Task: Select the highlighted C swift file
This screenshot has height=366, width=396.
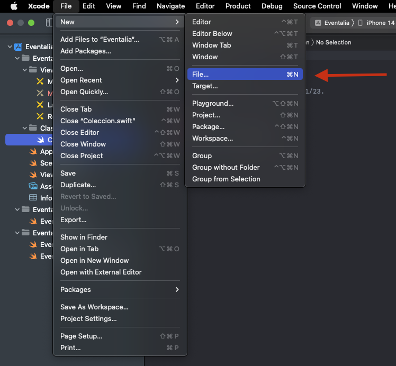Action: coord(29,140)
